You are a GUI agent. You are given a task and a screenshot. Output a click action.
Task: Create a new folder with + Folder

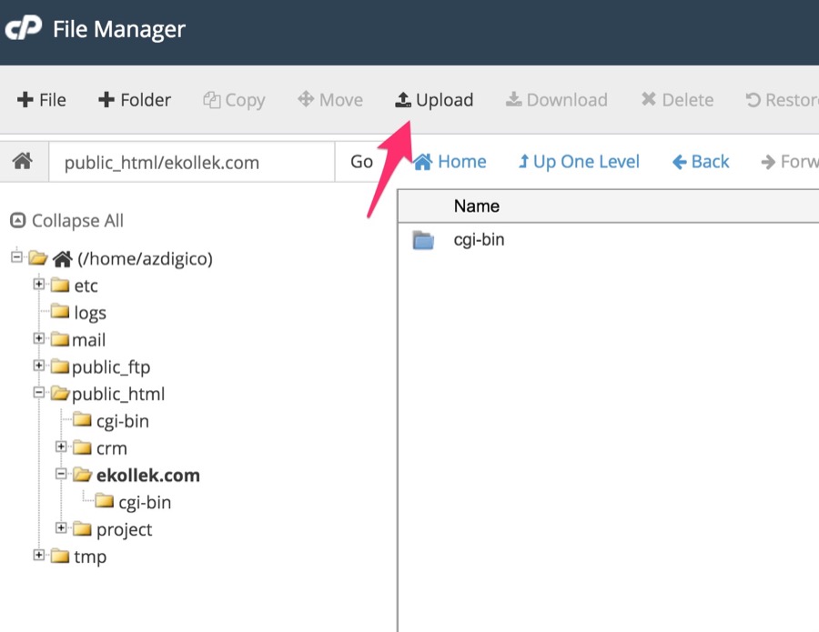[135, 100]
